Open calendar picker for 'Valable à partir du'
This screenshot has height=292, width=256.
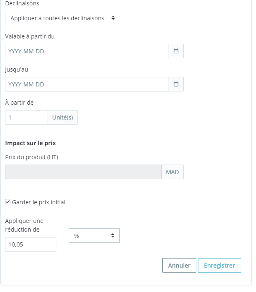click(176, 51)
